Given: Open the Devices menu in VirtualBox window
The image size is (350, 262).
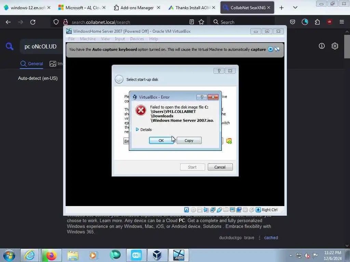Looking at the screenshot, I should (x=137, y=39).
